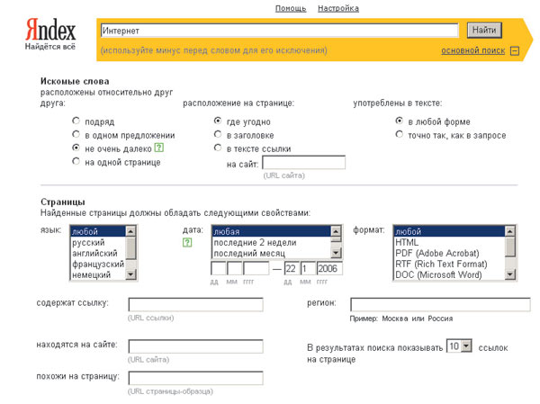Click up arrow in format list scrollbar
The height and width of the screenshot is (404, 540).
[510, 231]
